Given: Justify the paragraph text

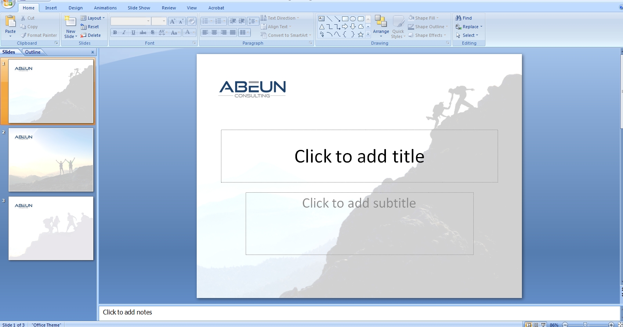Looking at the screenshot, I should [x=233, y=33].
